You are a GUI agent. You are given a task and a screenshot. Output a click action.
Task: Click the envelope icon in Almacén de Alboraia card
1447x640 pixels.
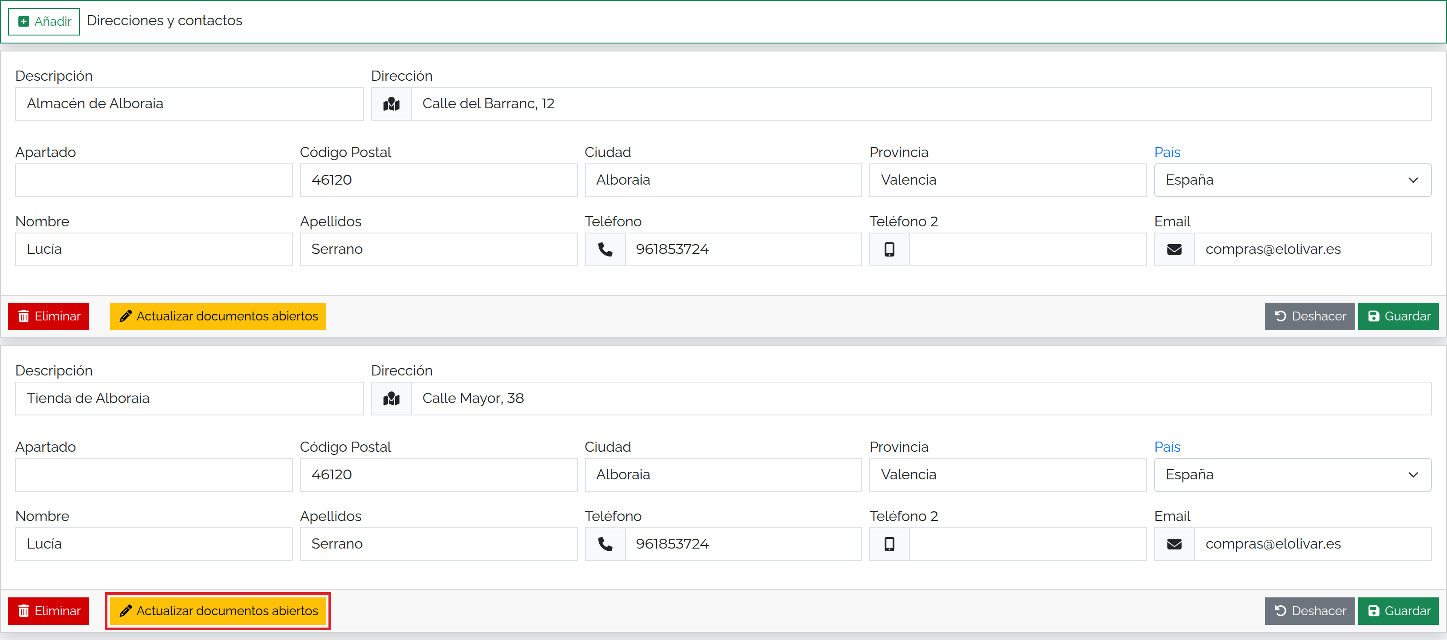click(1174, 249)
